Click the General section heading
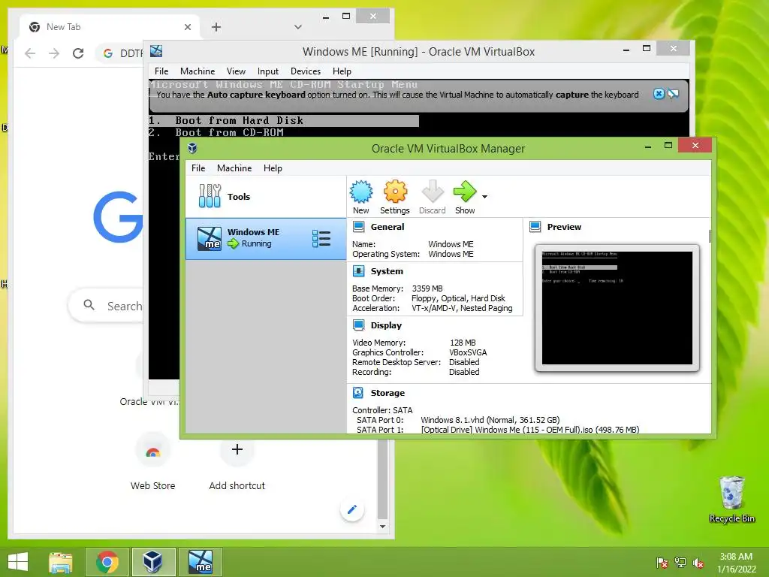769x577 pixels. click(388, 227)
